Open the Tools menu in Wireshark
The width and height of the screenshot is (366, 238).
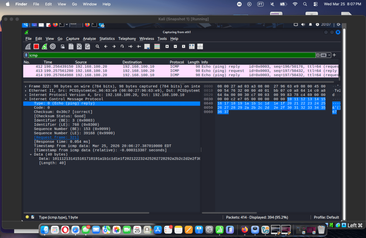(162, 39)
